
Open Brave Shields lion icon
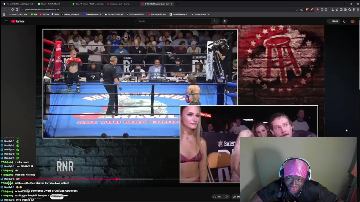307,10
